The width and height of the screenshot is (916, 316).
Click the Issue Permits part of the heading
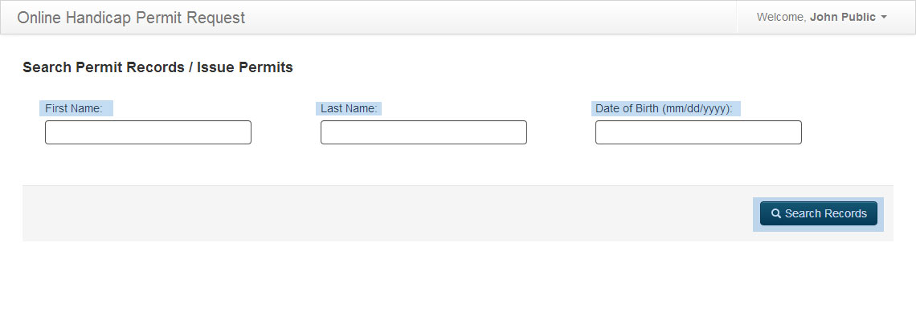245,67
